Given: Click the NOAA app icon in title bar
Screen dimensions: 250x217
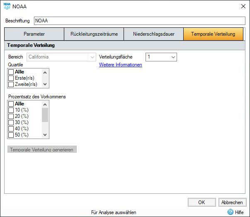Looking at the screenshot, I should point(7,6).
